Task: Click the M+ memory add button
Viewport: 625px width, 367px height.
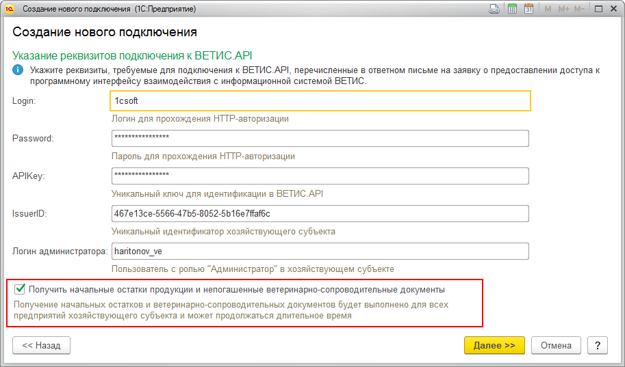Action: (x=563, y=9)
